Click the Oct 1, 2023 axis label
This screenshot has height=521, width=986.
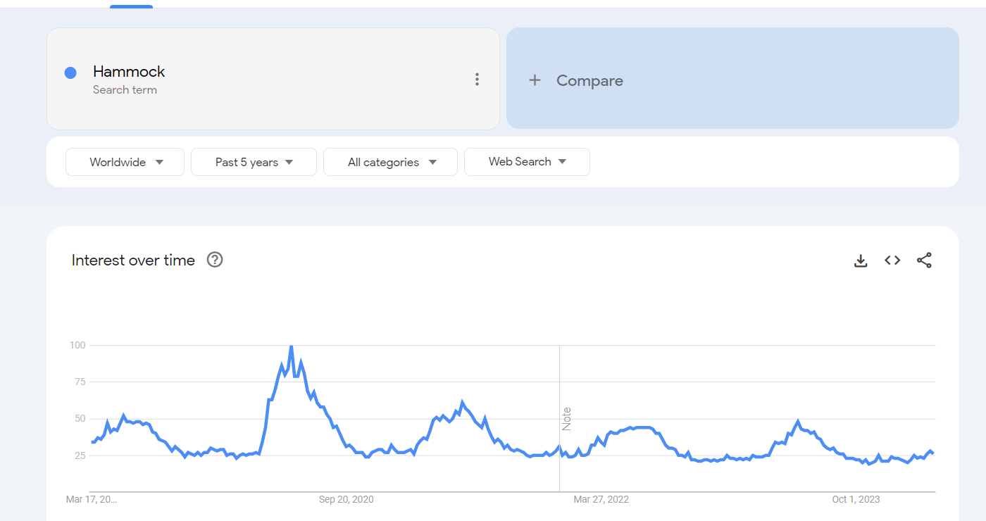[x=856, y=499]
